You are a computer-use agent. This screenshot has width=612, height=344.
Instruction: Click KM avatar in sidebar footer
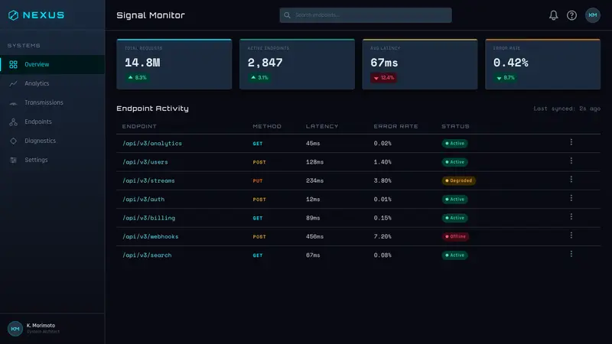(x=15, y=329)
